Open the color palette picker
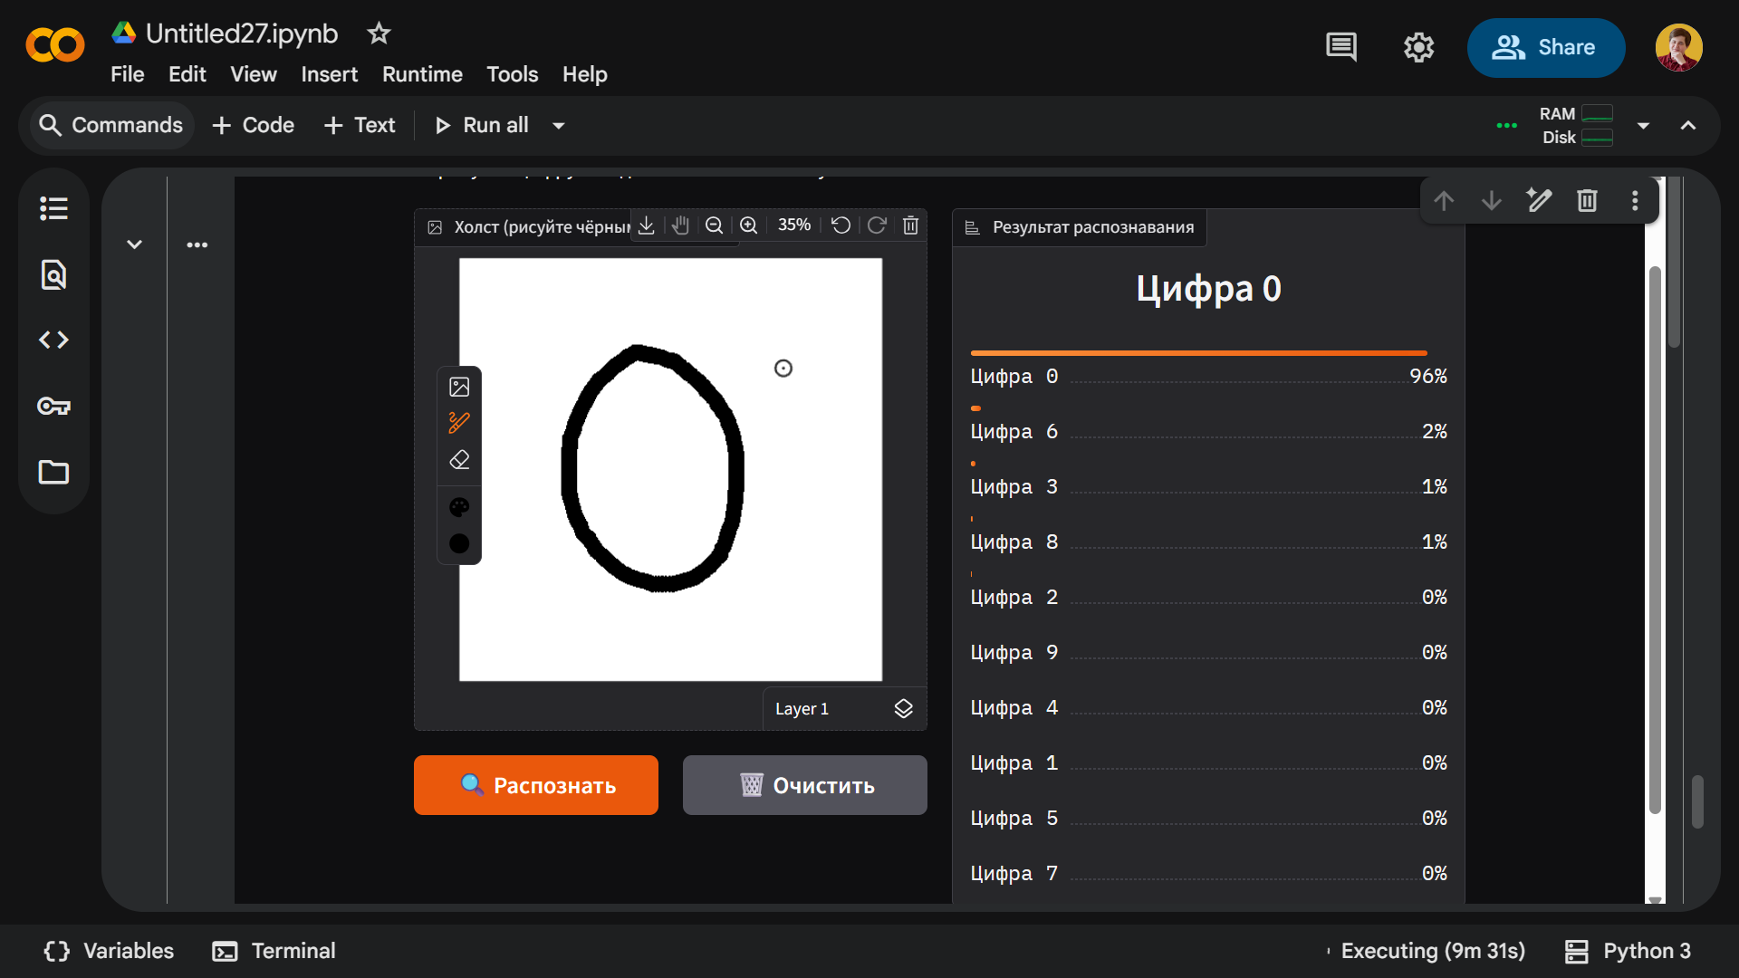1739x978 pixels. (459, 507)
